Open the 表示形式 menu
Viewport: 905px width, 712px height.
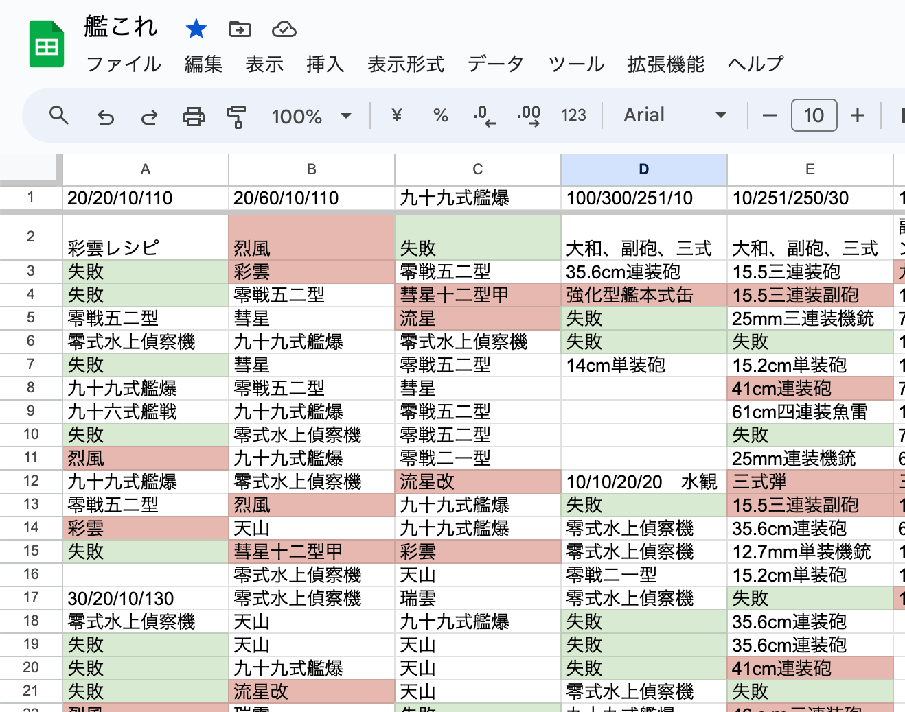pos(406,64)
